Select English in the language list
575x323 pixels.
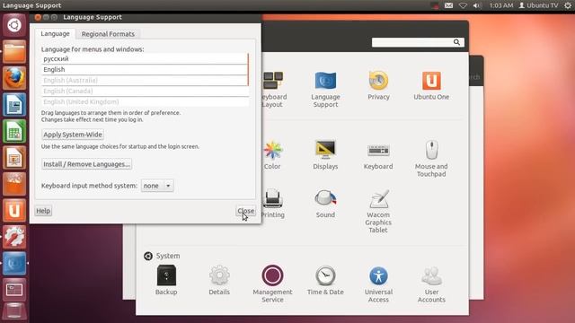pos(145,70)
